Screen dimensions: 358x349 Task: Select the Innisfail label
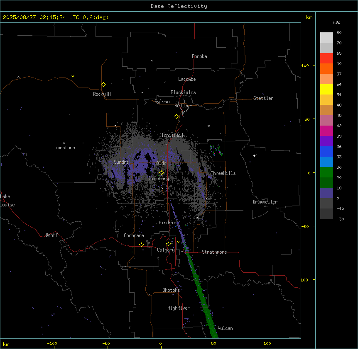[172, 135]
